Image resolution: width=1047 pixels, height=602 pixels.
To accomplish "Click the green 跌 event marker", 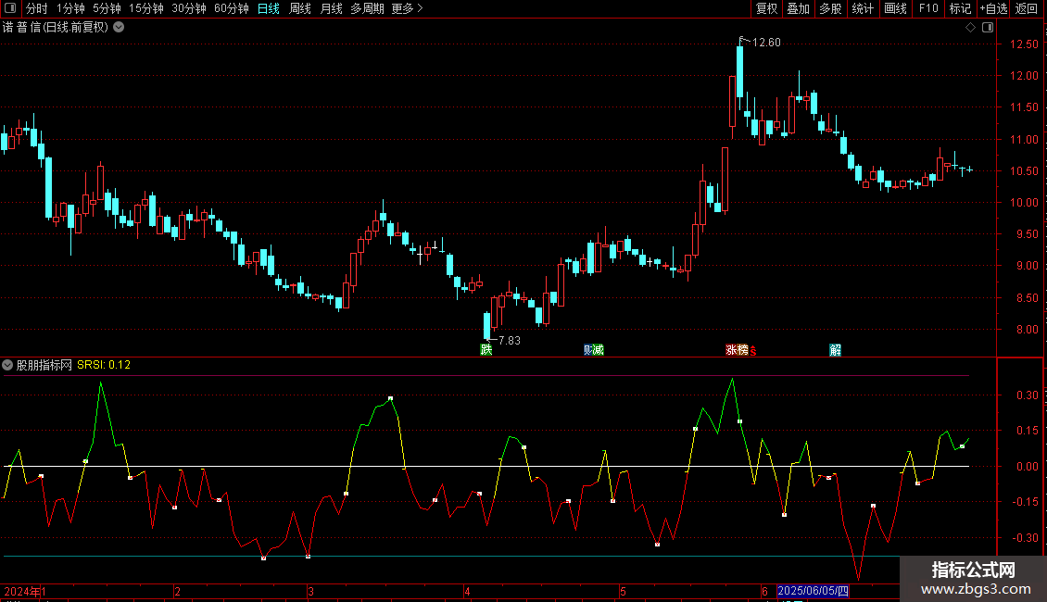I will click(486, 350).
